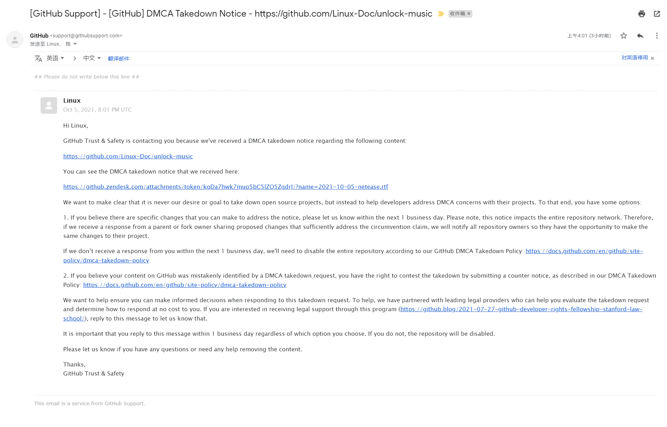Click 'This email is a service from GitHub Support.'
This screenshot has height=427, width=667.
(x=89, y=403)
